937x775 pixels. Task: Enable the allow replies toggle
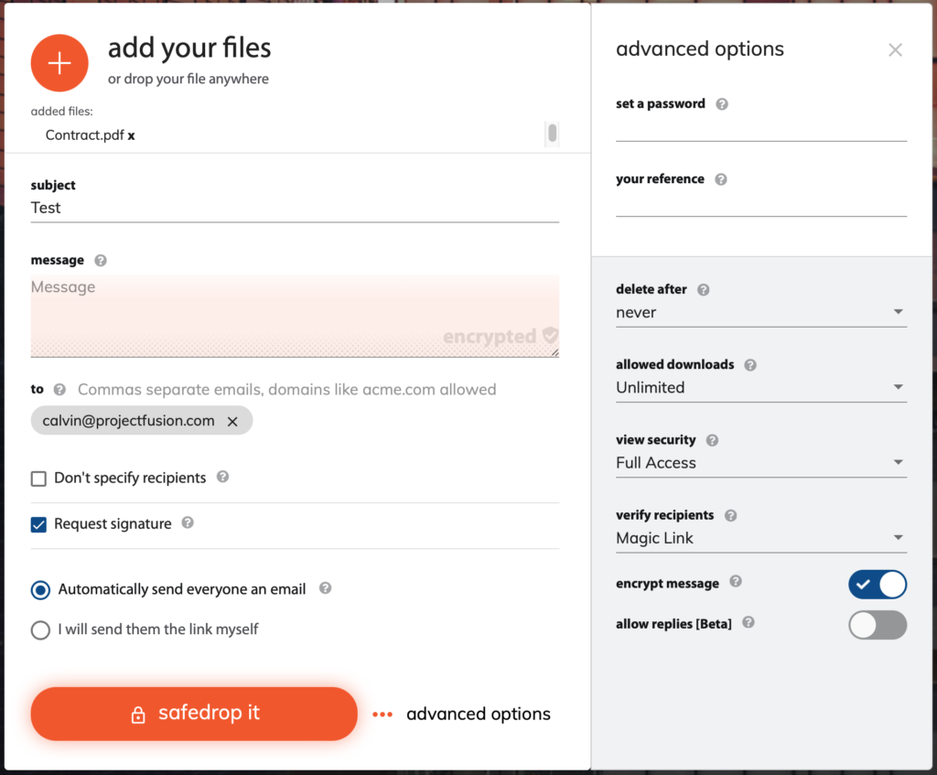[x=877, y=625]
